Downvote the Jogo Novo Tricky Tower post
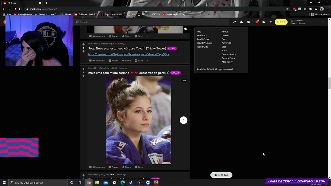Image resolution: width=331 pixels, height=186 pixels. [84, 51]
